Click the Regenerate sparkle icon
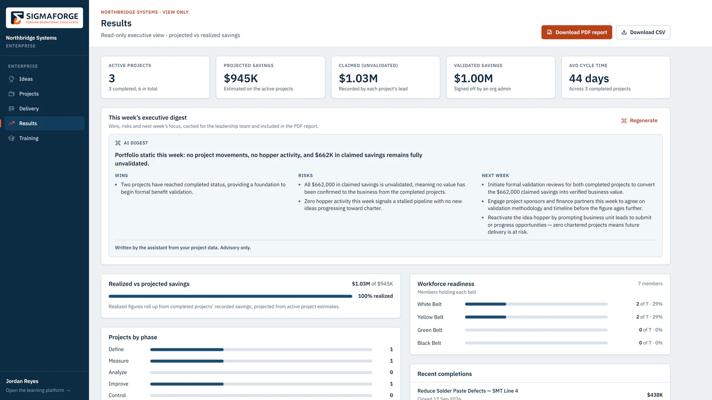The width and height of the screenshot is (712, 400). point(624,121)
